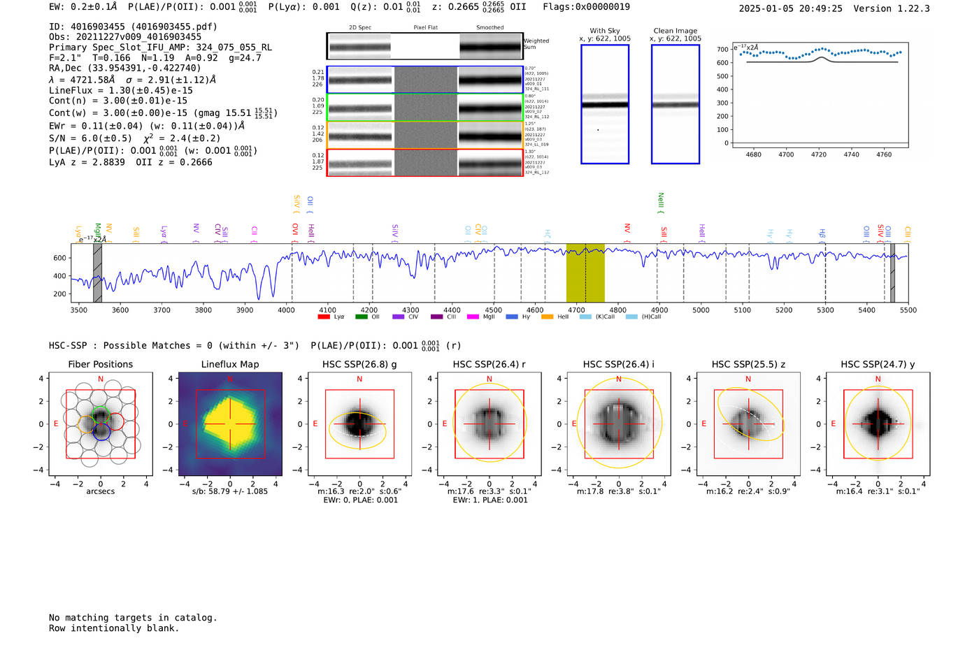Image resolution: width=979 pixels, height=666 pixels.
Task: Open the Fiber Positions plot
Action: point(101,424)
